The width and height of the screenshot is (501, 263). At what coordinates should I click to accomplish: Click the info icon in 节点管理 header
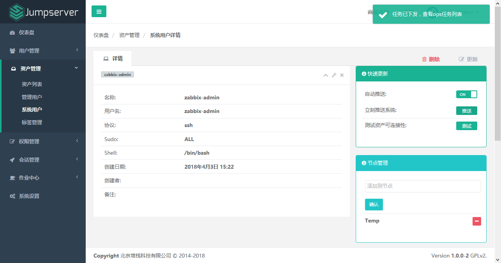point(364,163)
